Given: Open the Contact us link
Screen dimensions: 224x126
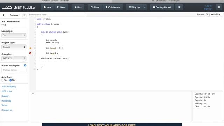Looking at the screenshot, I should (x=7, y=110).
